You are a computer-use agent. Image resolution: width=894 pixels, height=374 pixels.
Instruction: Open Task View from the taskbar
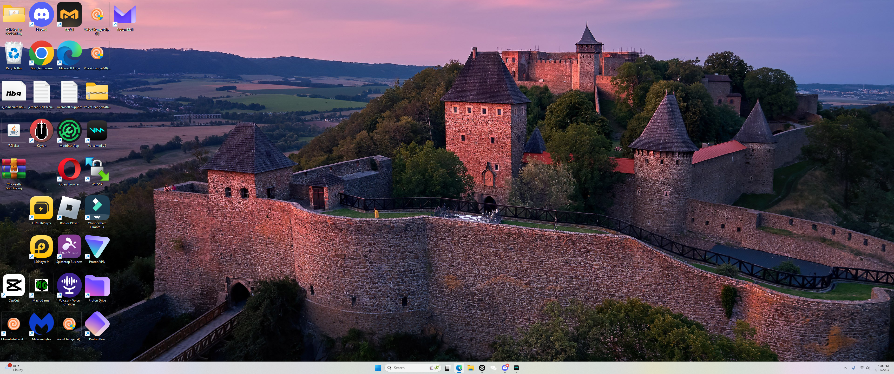[x=447, y=368]
